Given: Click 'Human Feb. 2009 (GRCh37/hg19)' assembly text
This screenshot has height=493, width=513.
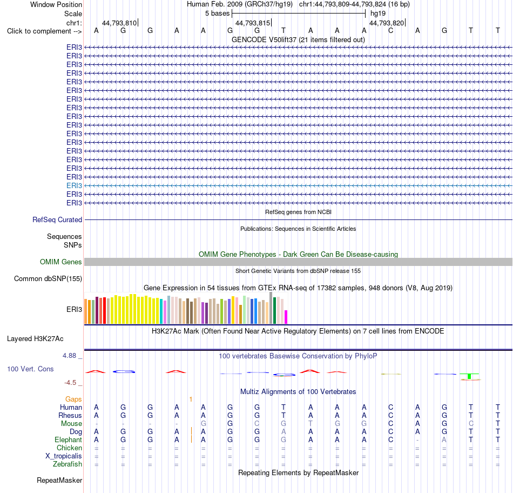Looking at the screenshot, I should (x=239, y=4).
